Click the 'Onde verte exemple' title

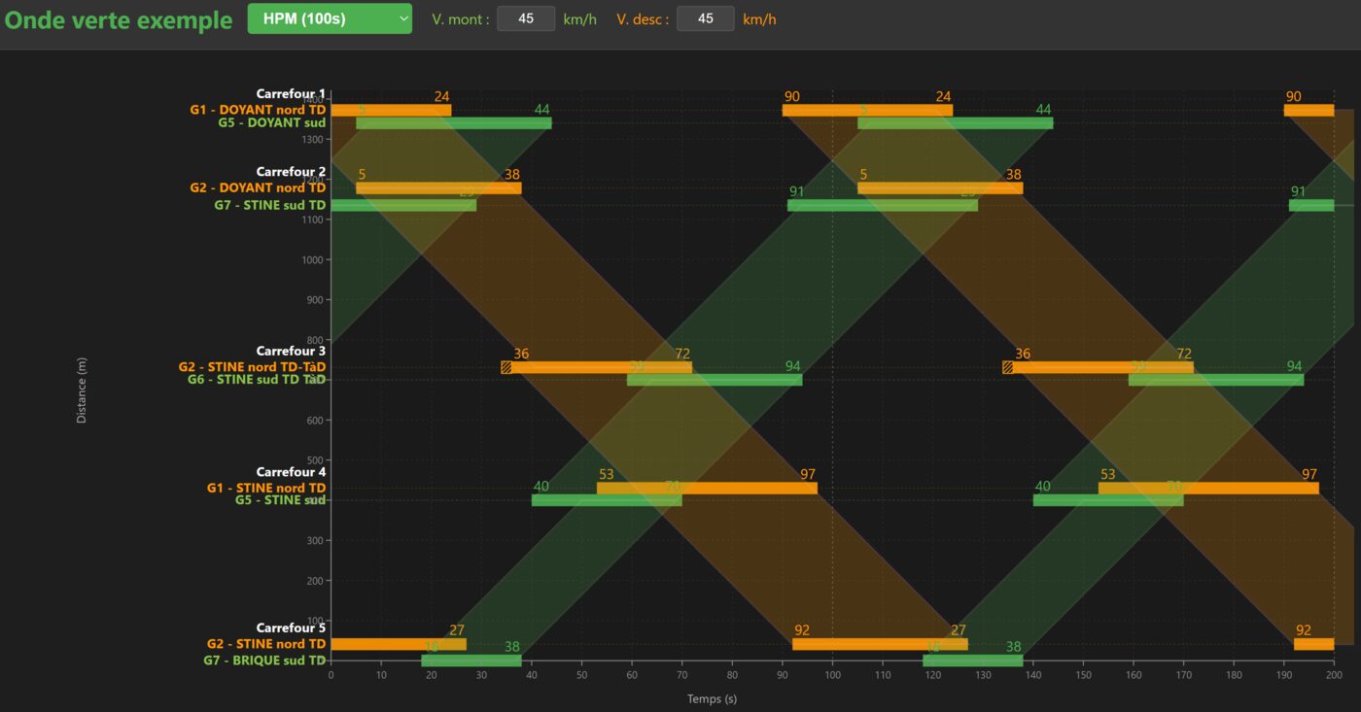[x=119, y=19]
